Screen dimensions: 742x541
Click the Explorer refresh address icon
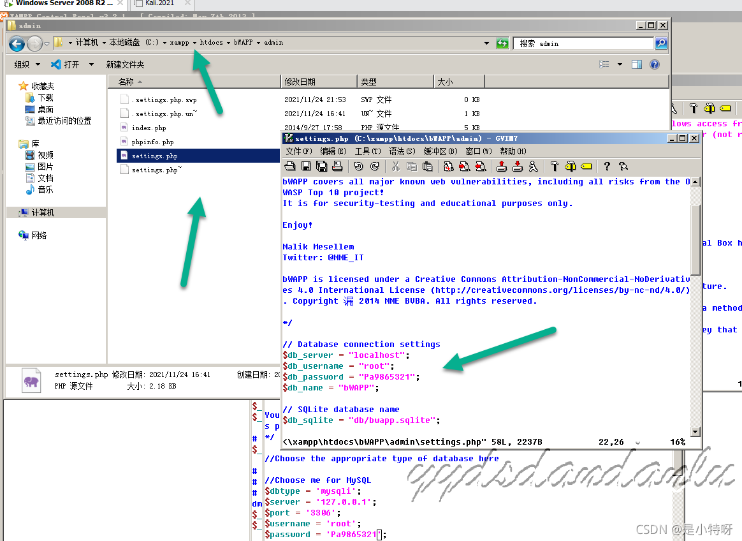(502, 43)
